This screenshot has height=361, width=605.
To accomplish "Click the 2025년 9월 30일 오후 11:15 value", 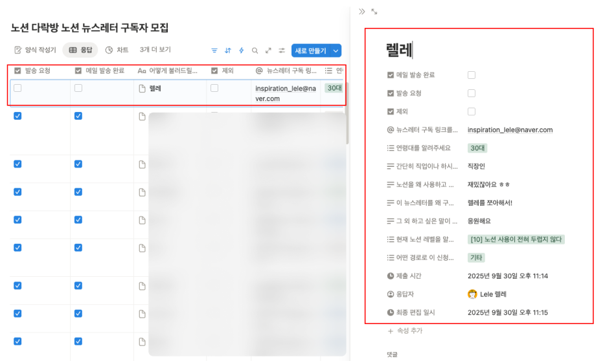I will 507,312.
